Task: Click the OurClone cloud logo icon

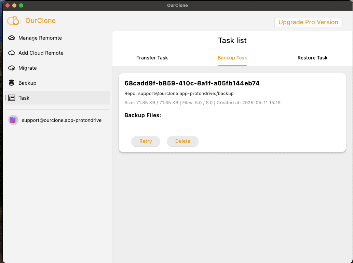Action: (x=13, y=21)
